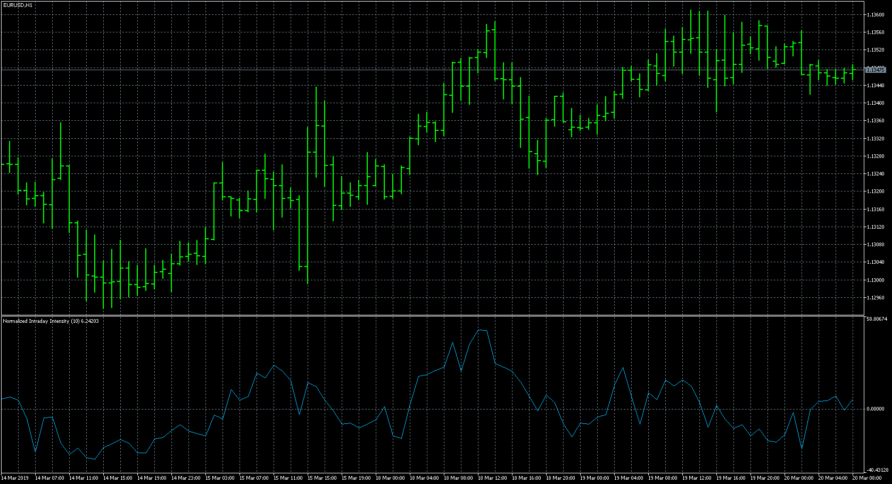Select the 18 Mar 08:00 time label
Viewport: 892px width, 484px height.
[x=458, y=478]
